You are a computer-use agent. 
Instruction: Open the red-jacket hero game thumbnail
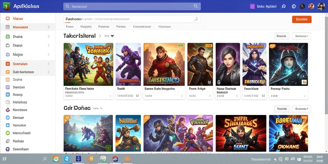164,64
